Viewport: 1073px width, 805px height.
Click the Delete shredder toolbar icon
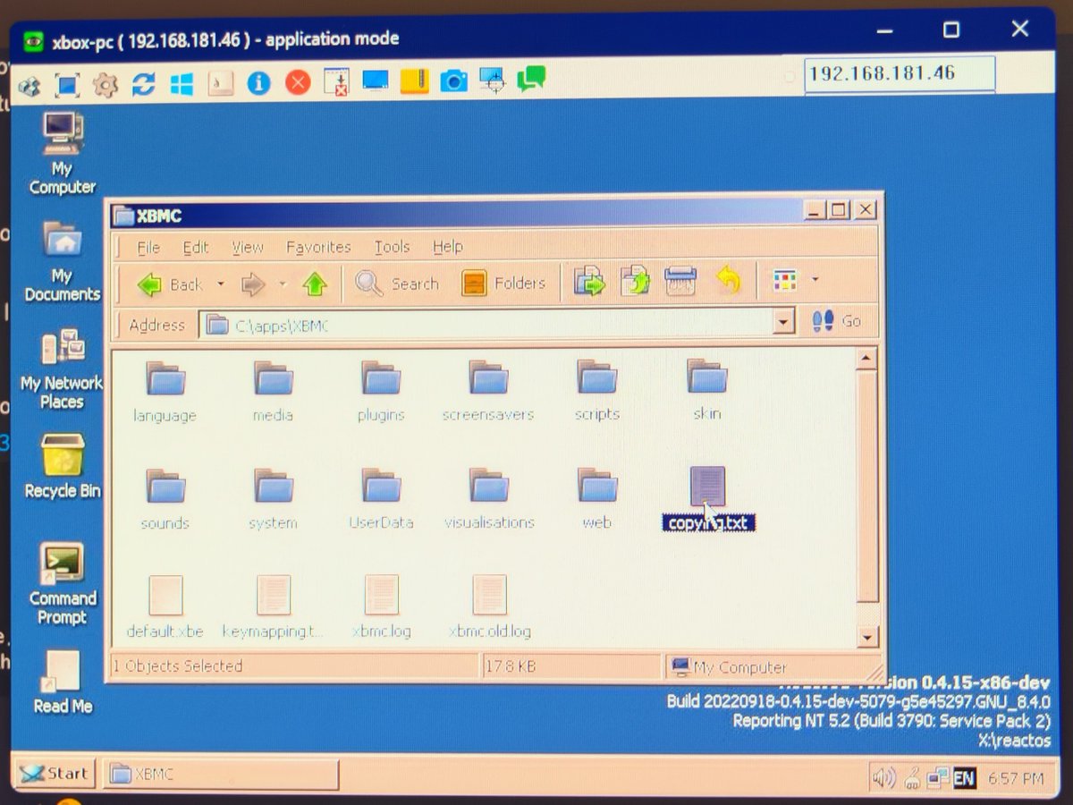pyautogui.click(x=680, y=281)
